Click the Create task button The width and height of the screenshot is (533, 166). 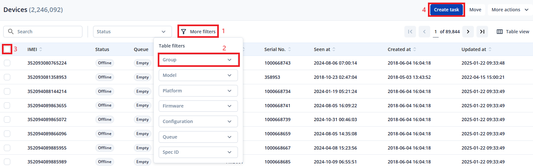(446, 10)
